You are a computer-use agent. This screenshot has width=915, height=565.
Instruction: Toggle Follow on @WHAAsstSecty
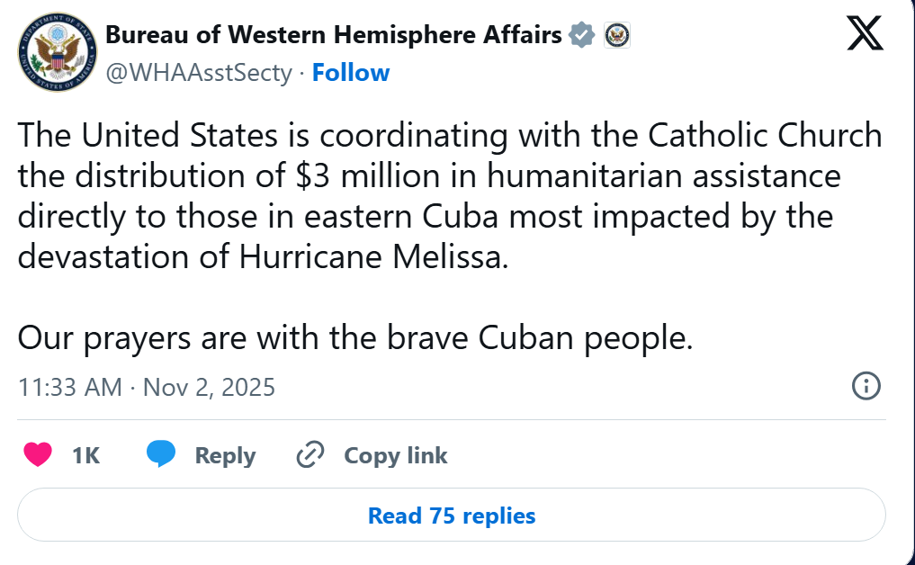coord(351,72)
